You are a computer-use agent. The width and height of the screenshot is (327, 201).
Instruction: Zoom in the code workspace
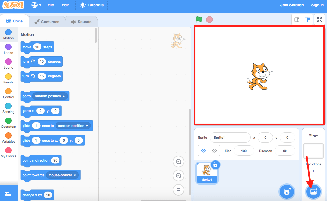[178, 162]
